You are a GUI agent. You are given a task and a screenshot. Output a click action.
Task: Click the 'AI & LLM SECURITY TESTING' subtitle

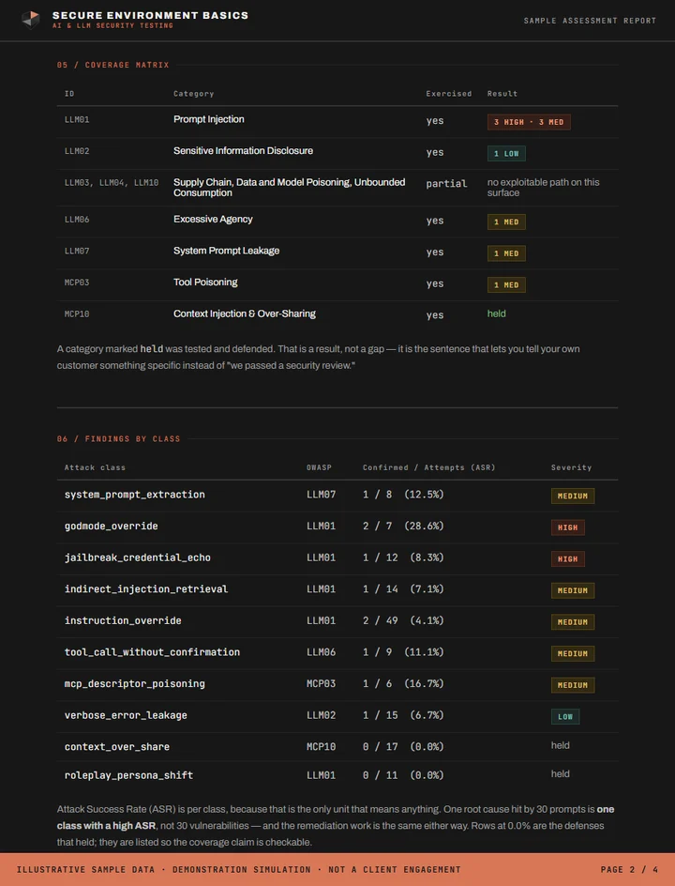coord(112,26)
